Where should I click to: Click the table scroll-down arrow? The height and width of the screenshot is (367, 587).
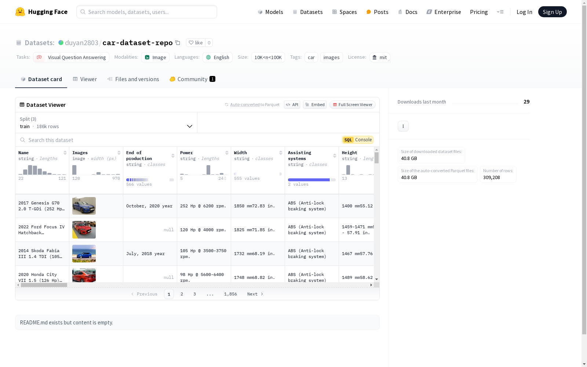point(377,279)
